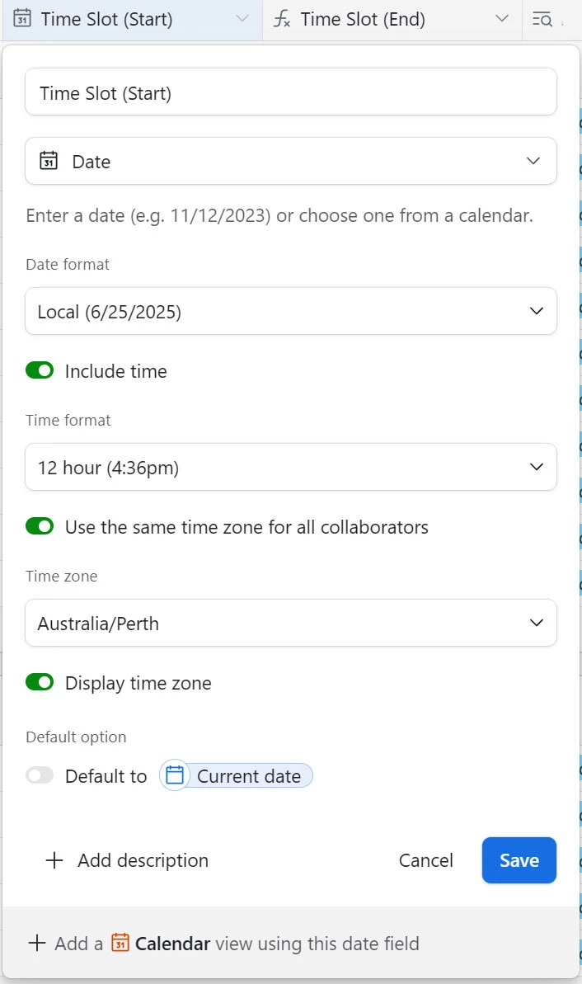Open Time Slot (End) column menu chevron

point(502,19)
